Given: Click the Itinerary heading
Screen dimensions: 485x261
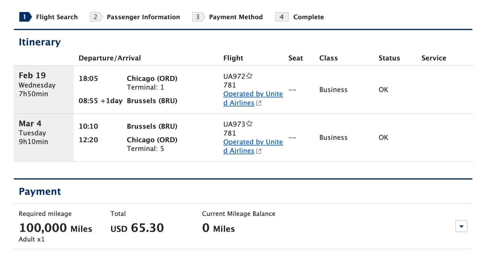Looking at the screenshot, I should click(x=40, y=42).
